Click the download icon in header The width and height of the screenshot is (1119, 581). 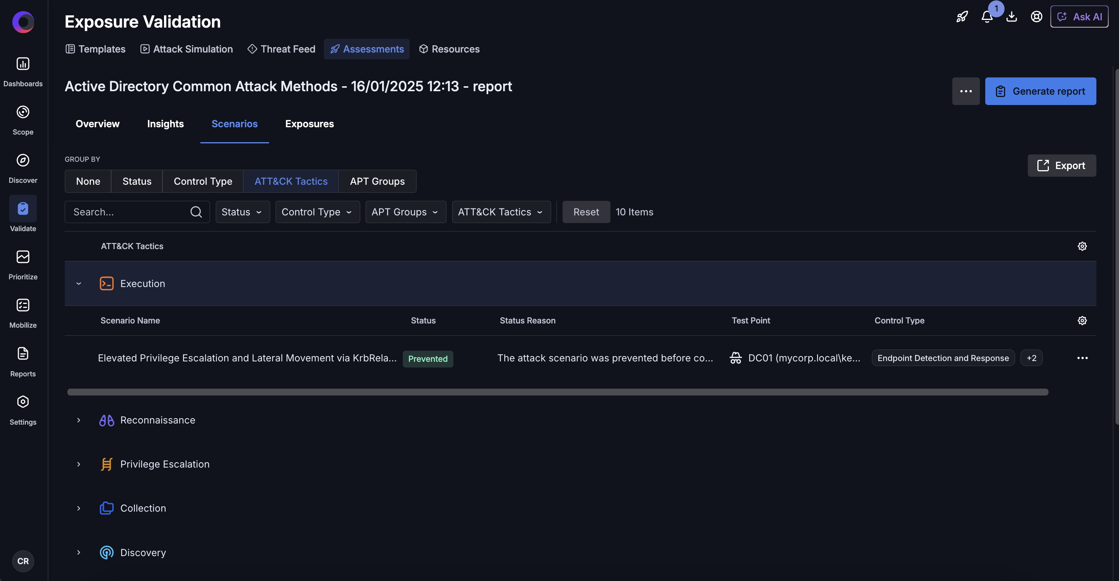coord(1011,17)
